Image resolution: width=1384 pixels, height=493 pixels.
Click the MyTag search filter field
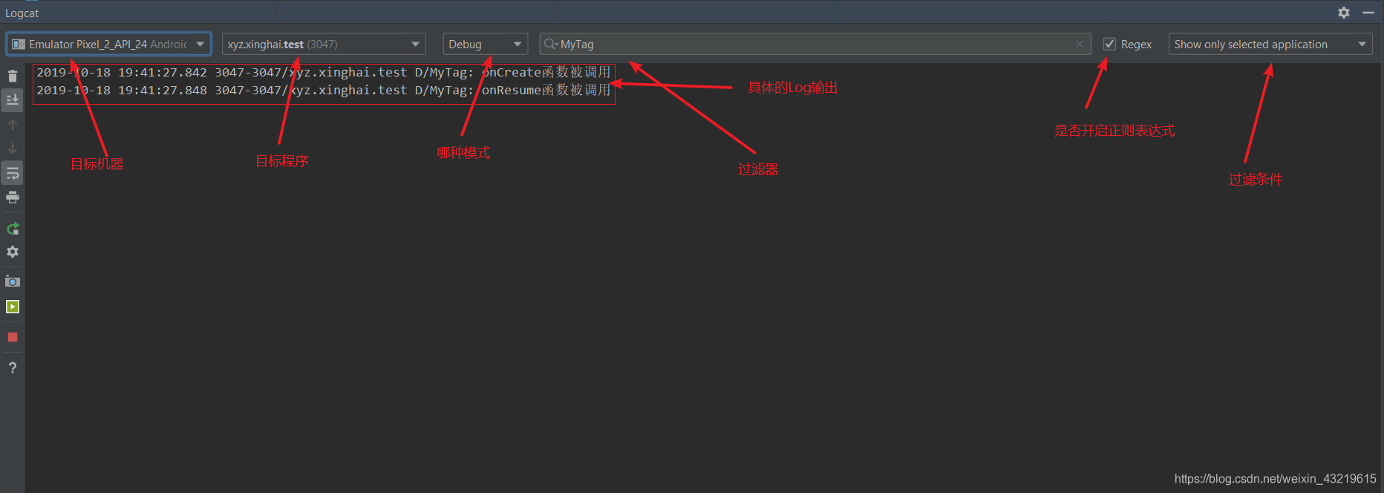[815, 44]
